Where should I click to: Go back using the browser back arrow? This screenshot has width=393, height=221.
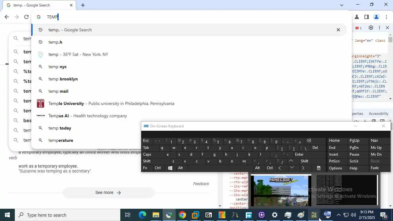(x=7, y=17)
